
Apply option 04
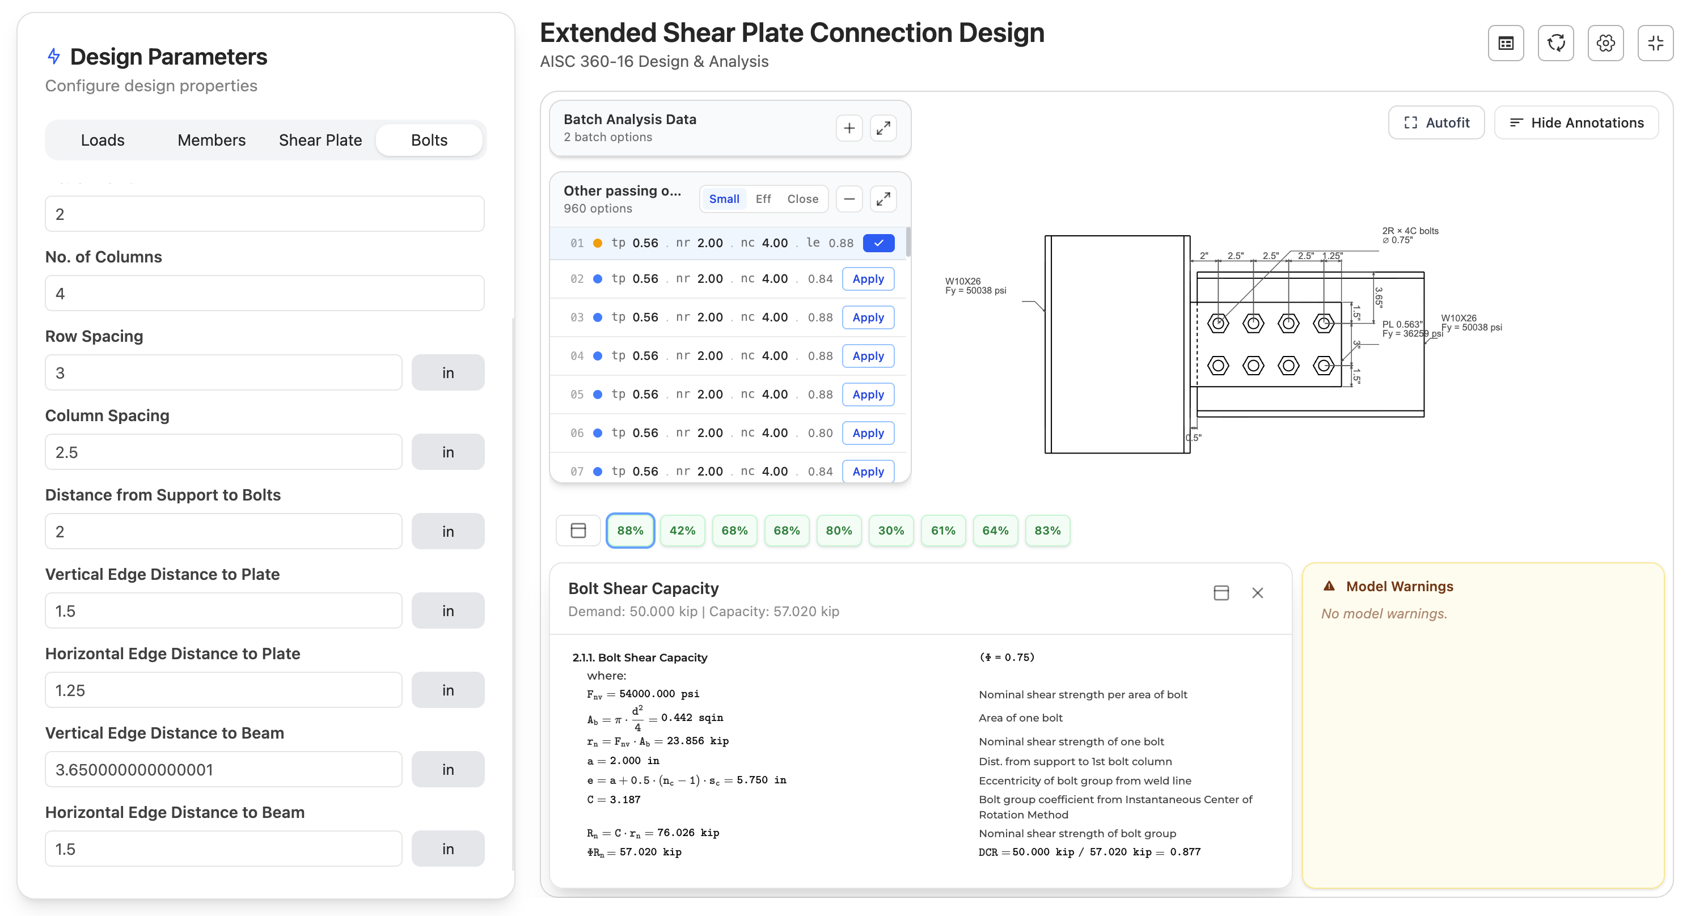click(868, 357)
